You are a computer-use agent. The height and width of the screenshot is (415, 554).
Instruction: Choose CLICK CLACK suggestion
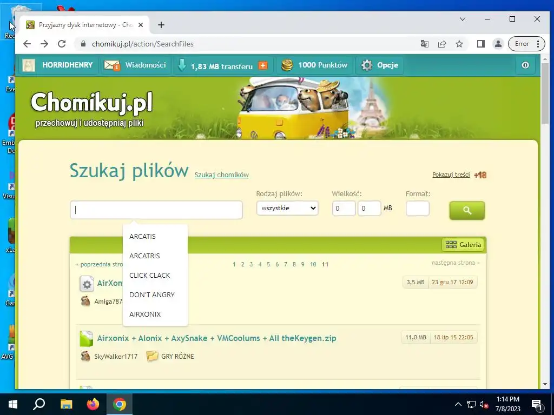150,275
